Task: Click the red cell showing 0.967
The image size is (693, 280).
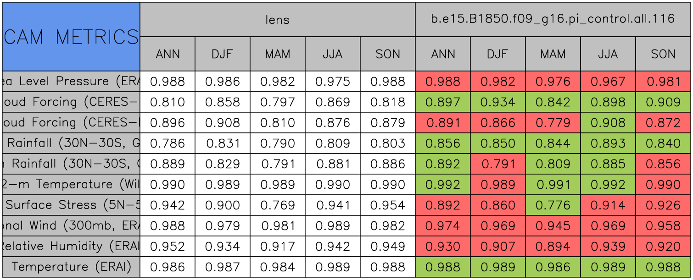Action: pos(608,82)
